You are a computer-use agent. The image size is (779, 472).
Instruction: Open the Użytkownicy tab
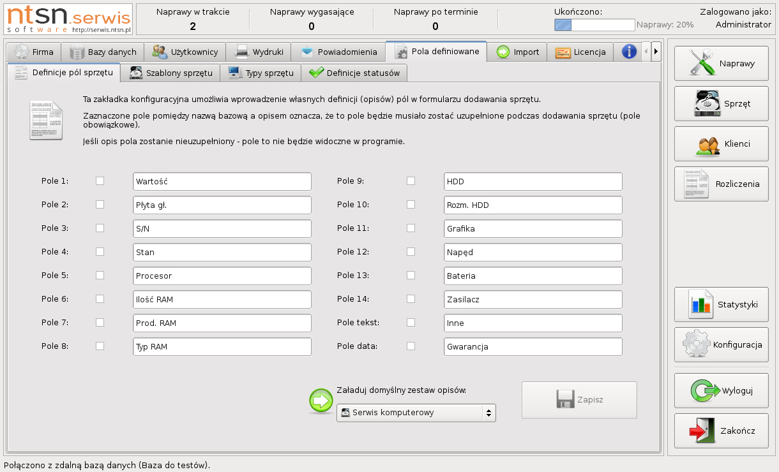pyautogui.click(x=185, y=52)
